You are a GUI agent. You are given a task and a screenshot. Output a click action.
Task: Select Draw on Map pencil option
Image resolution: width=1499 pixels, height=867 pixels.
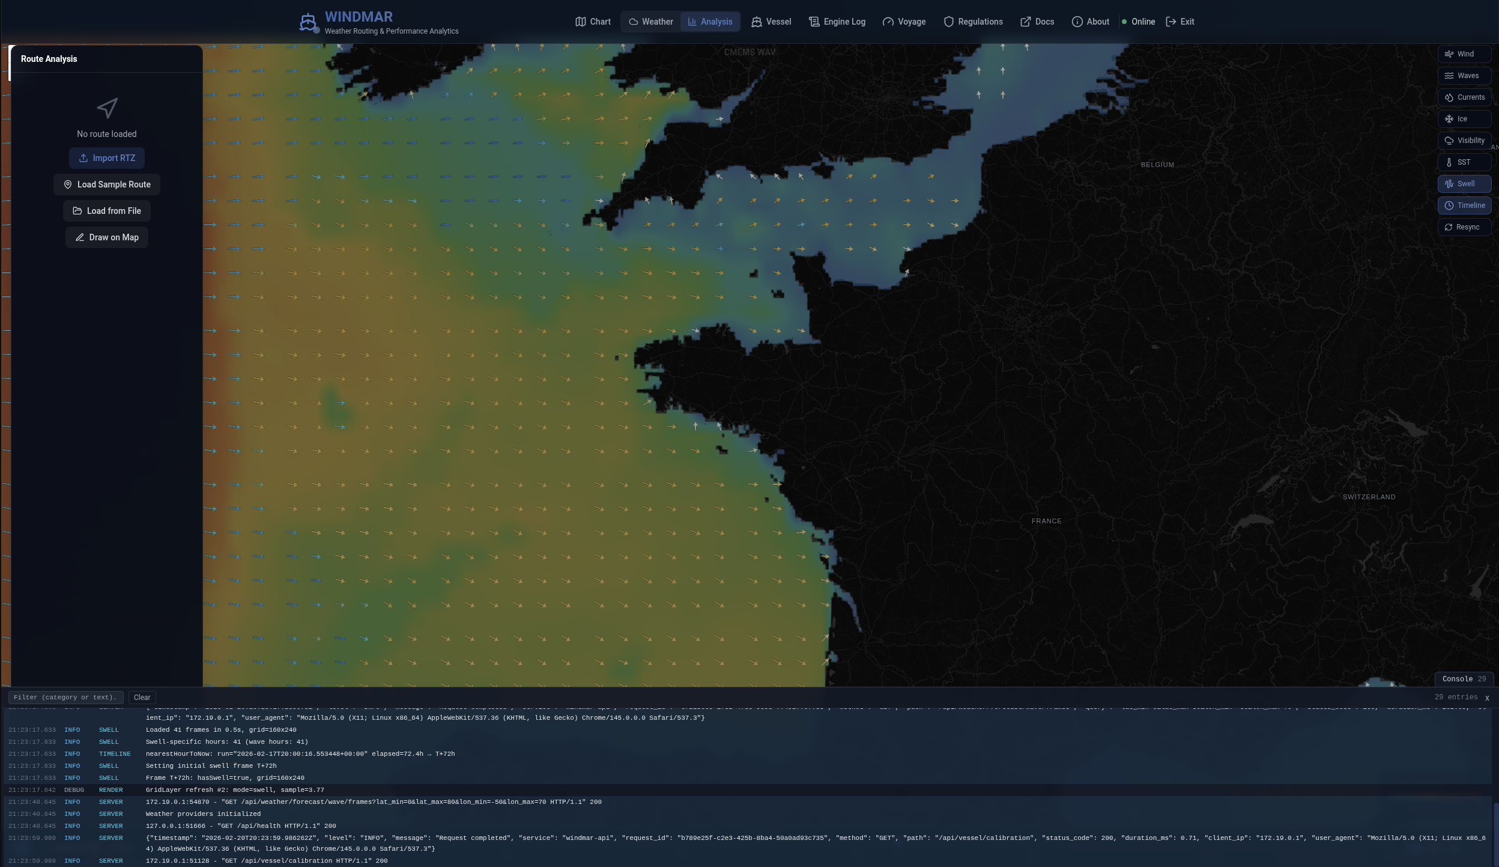[x=107, y=237]
